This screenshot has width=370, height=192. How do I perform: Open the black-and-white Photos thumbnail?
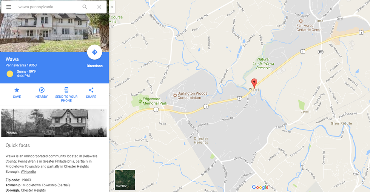coord(54,123)
